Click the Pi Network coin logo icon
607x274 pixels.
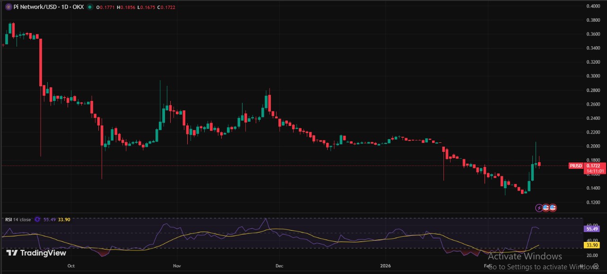(8, 7)
